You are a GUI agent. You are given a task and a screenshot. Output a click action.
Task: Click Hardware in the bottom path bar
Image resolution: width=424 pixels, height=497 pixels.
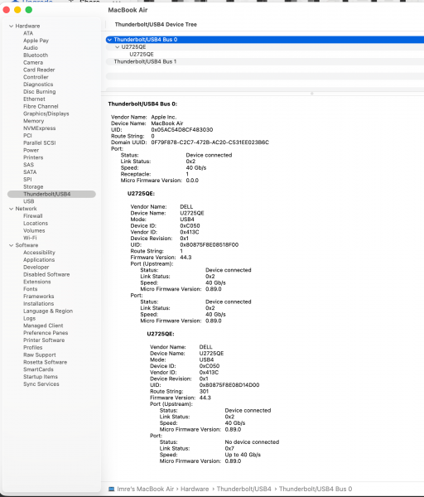coord(195,489)
